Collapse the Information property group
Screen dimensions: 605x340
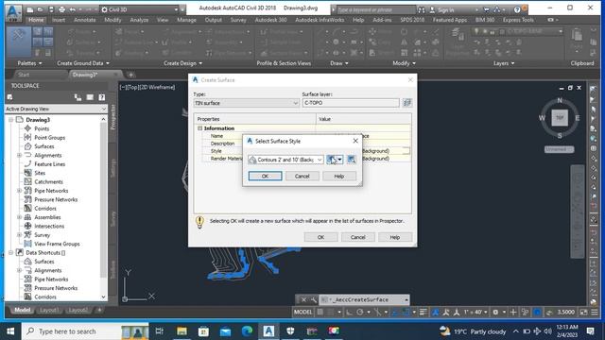[199, 128]
